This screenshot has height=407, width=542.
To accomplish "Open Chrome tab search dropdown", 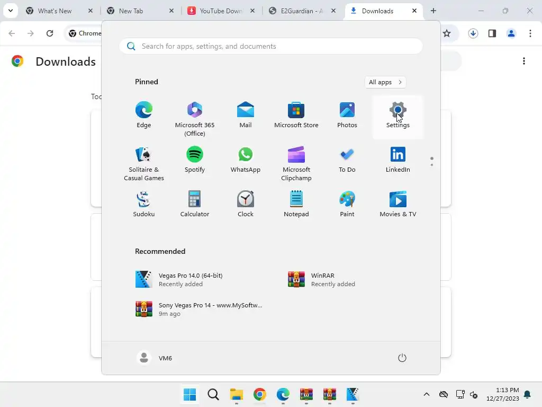I will click(11, 11).
